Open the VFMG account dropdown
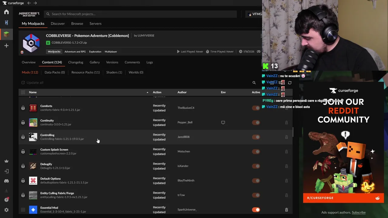The height and width of the screenshot is (218, 388). 255,14
